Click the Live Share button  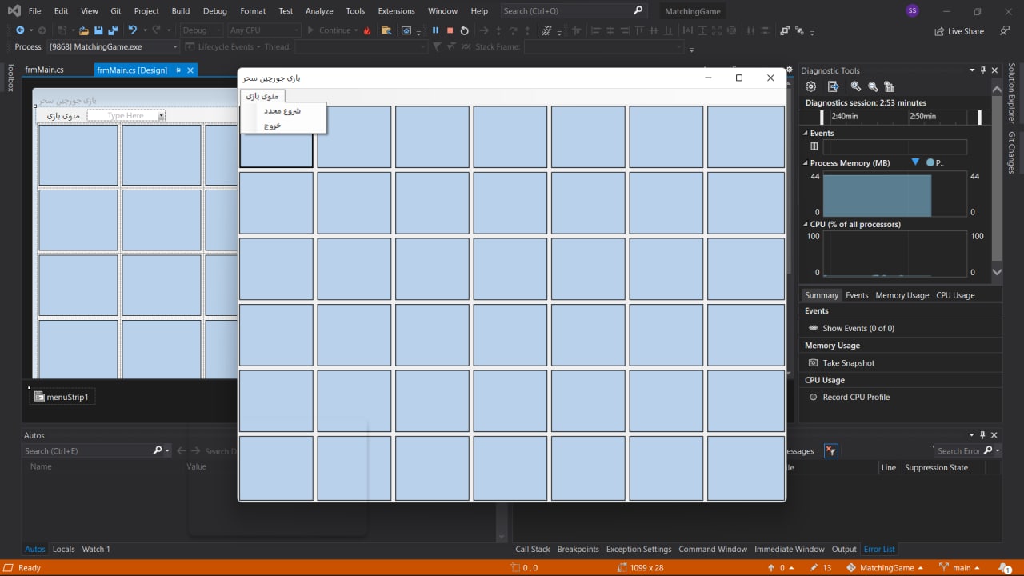[959, 31]
